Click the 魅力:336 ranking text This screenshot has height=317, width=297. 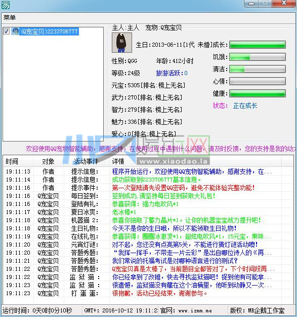pos(147,122)
